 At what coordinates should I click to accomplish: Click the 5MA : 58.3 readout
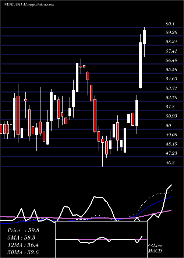point(21,238)
